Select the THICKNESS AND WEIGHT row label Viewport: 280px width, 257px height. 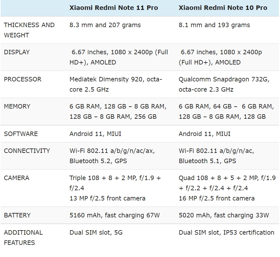(x=29, y=30)
